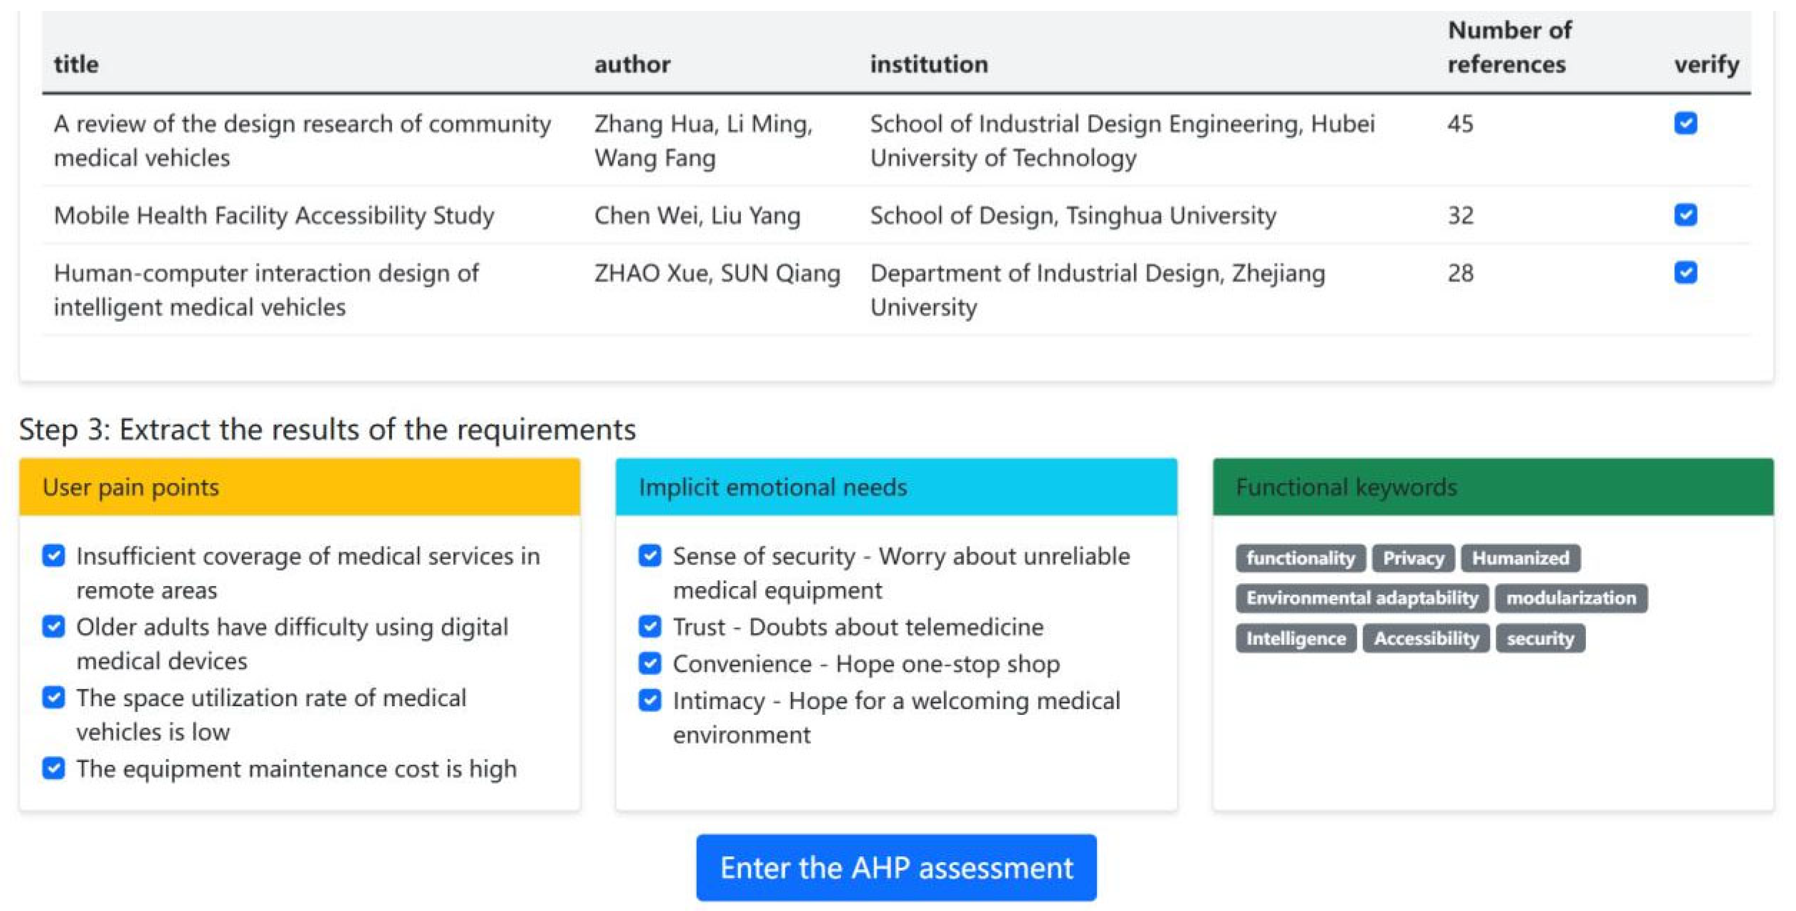
Task: Click the Accessibility keyword badge
Action: 1426,638
